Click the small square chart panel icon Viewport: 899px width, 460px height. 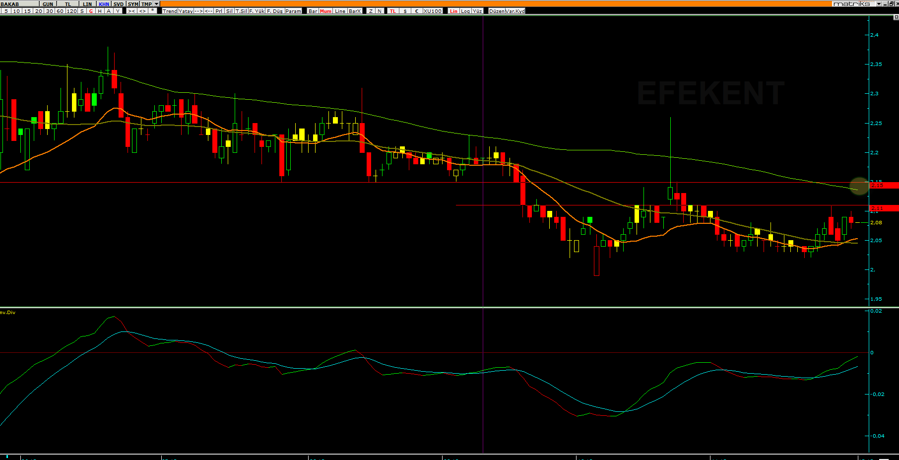pyautogui.click(x=896, y=17)
